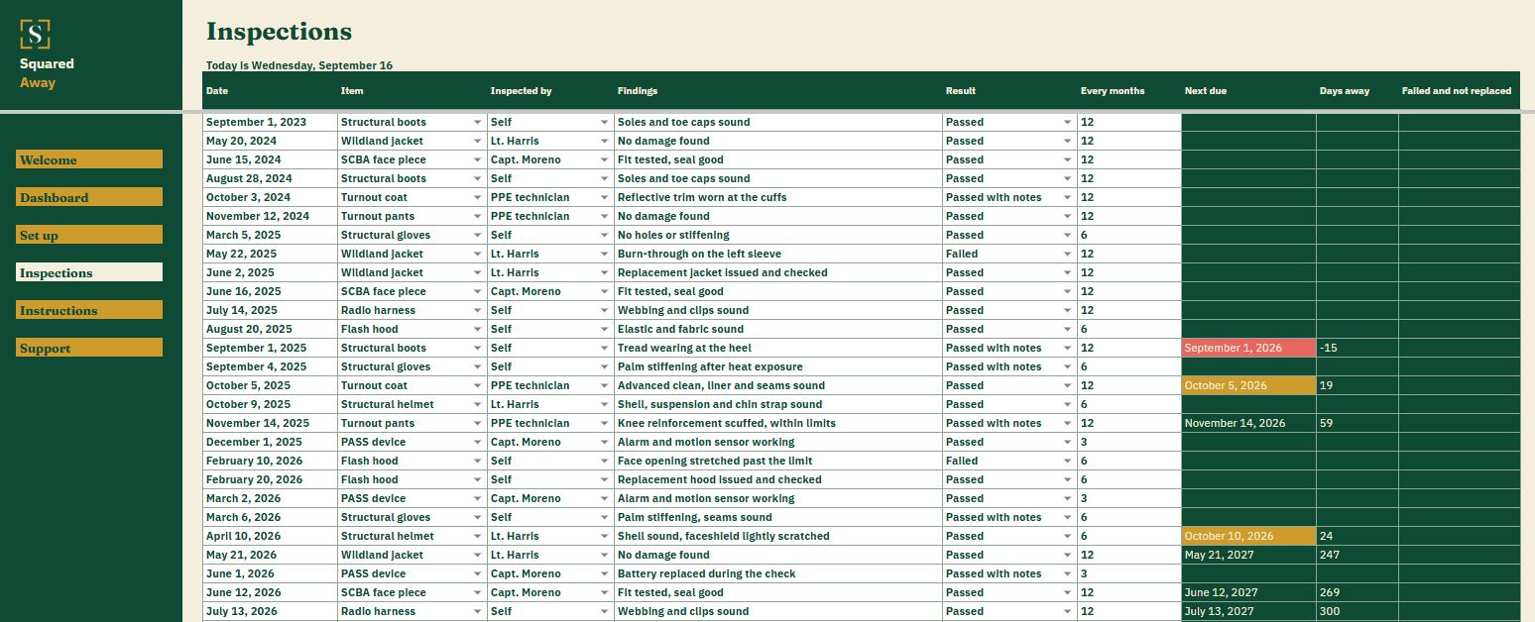The height and width of the screenshot is (622, 1535).
Task: Select Every months value for March 2, 2026
Action: click(1129, 498)
